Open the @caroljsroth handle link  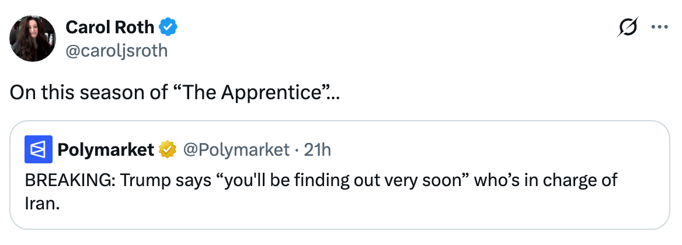point(116,51)
